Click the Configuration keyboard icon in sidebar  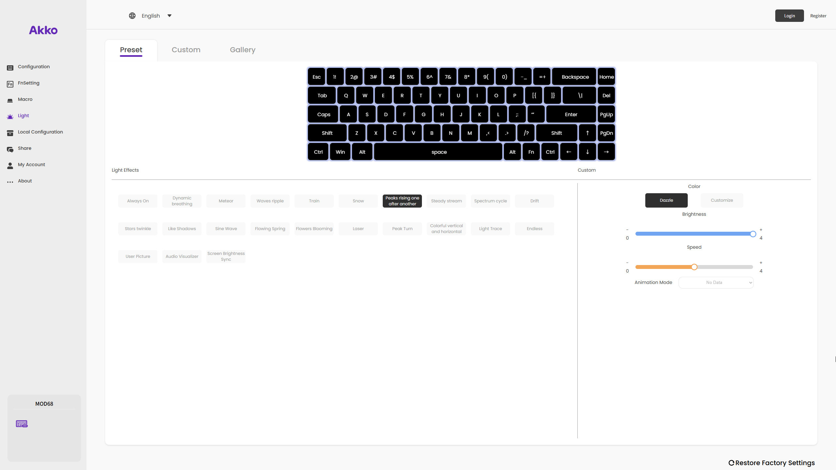10,68
